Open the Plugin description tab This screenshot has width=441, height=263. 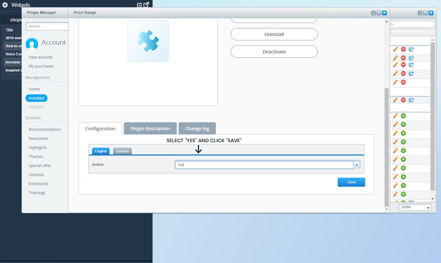click(x=150, y=128)
